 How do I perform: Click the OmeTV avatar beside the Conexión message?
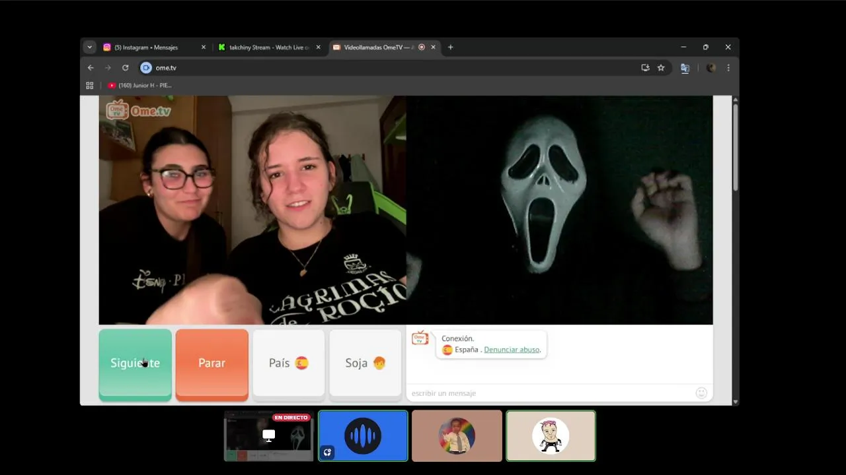coord(420,338)
